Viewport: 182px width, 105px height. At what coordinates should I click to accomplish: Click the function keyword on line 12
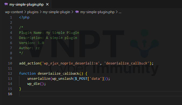tap(27, 74)
